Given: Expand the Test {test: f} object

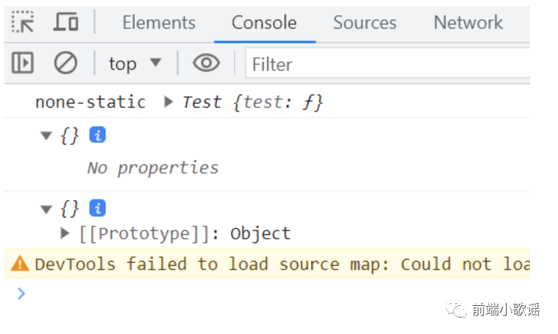Looking at the screenshot, I should tap(168, 102).
